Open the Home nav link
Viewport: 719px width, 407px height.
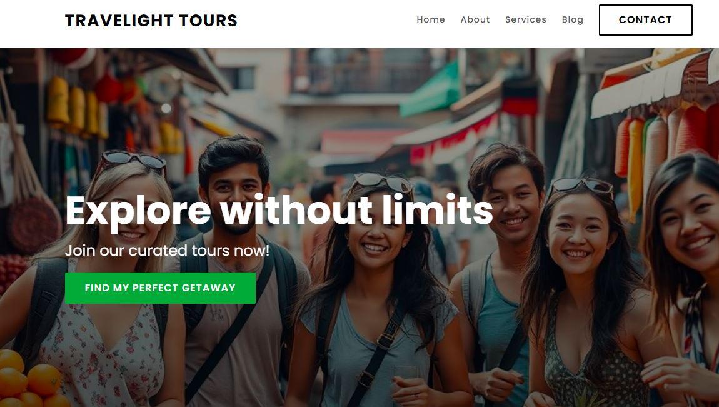431,20
